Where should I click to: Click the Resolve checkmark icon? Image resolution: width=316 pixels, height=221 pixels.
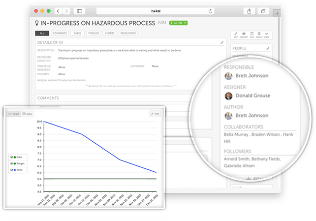(259, 34)
